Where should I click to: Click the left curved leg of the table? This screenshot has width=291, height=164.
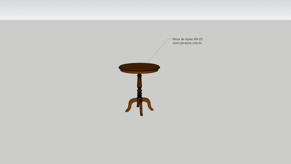[131, 103]
